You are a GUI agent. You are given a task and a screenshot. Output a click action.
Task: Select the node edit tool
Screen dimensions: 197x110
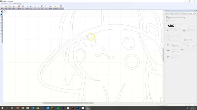[1, 14]
